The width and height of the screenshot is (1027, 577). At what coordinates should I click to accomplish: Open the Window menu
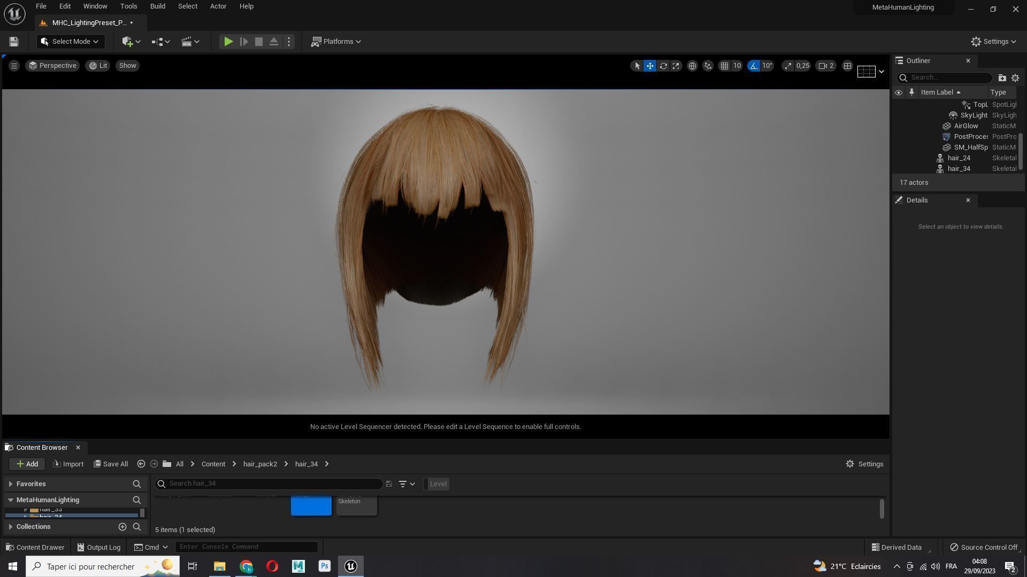[x=95, y=6]
